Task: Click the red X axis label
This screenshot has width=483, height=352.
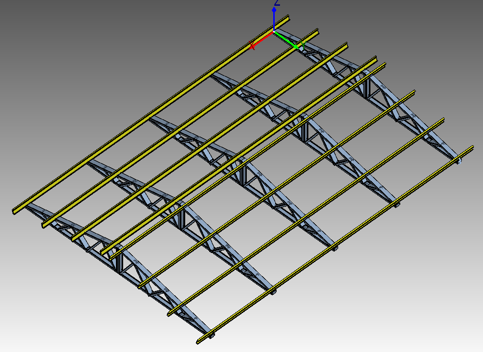Action: (252, 46)
